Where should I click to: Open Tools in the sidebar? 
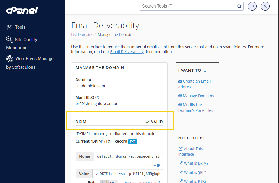[x=16, y=27]
